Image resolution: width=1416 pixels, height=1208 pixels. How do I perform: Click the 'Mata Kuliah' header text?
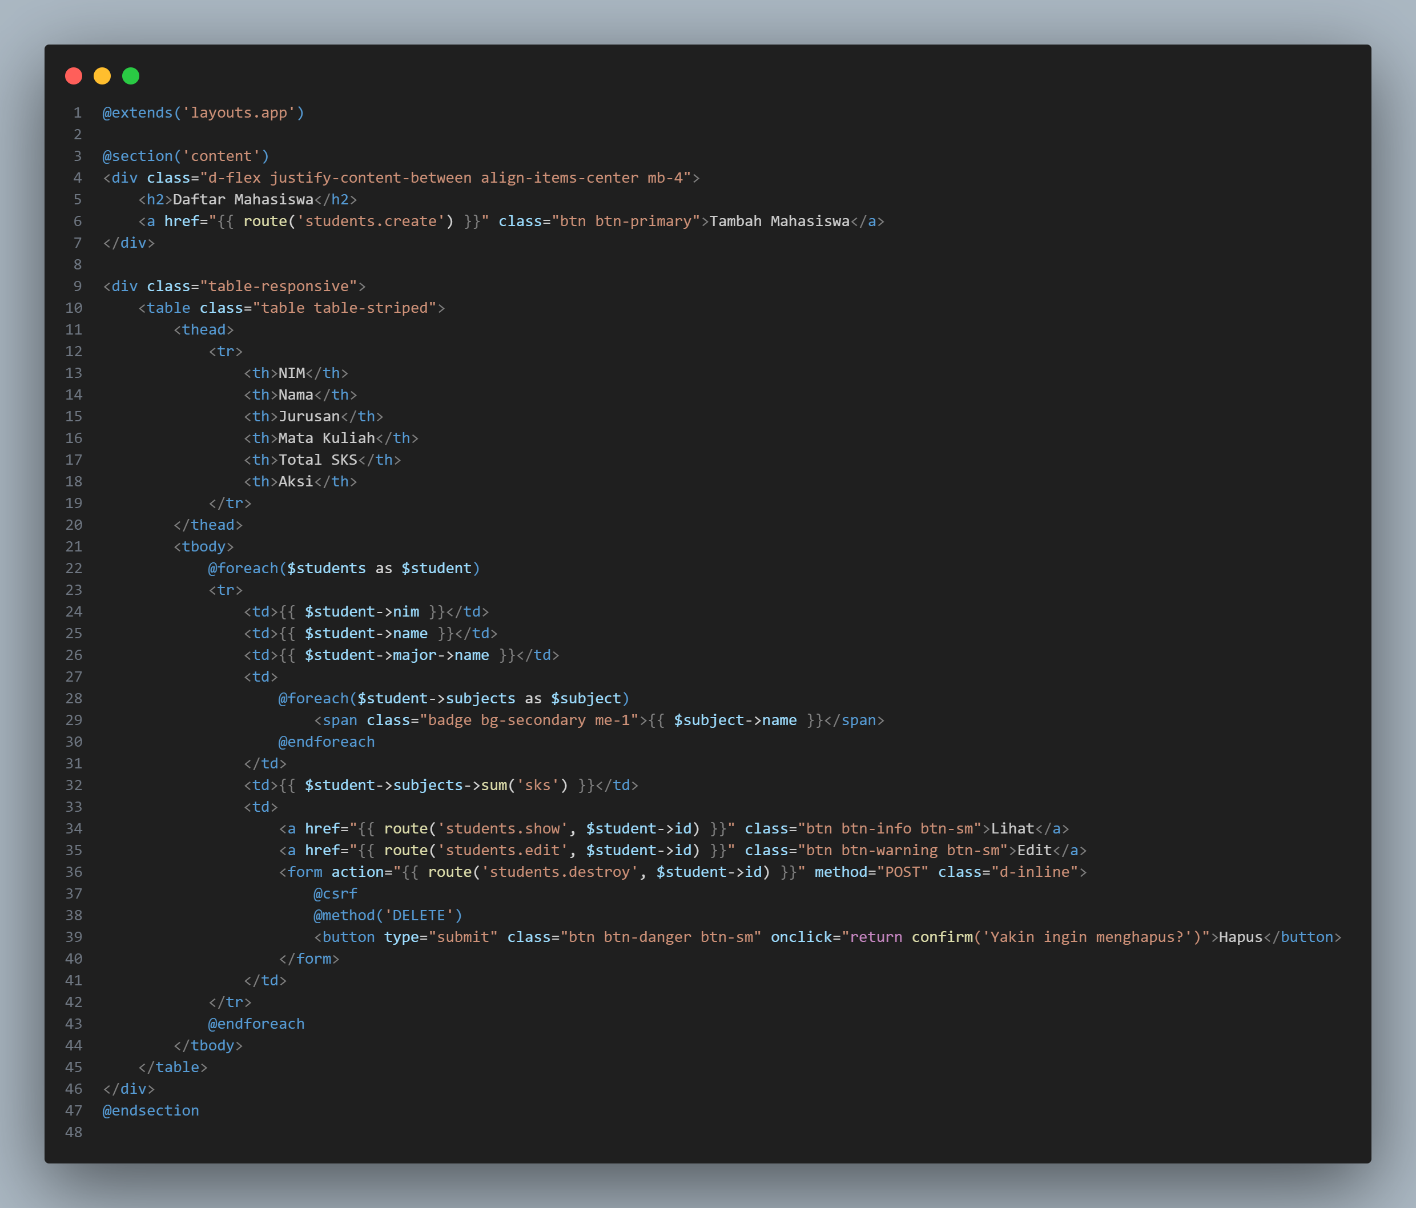327,438
